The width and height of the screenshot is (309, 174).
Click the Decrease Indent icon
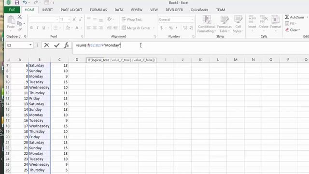pyautogui.click(x=109, y=28)
